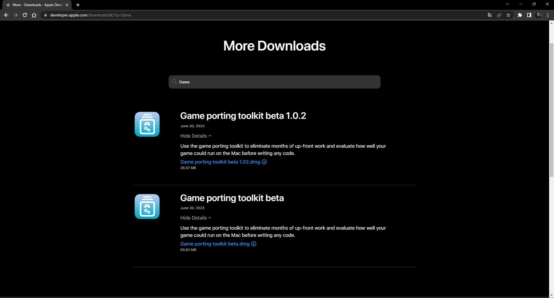The image size is (554, 298).
Task: Bookmark this page with the star icon
Action: click(508, 15)
